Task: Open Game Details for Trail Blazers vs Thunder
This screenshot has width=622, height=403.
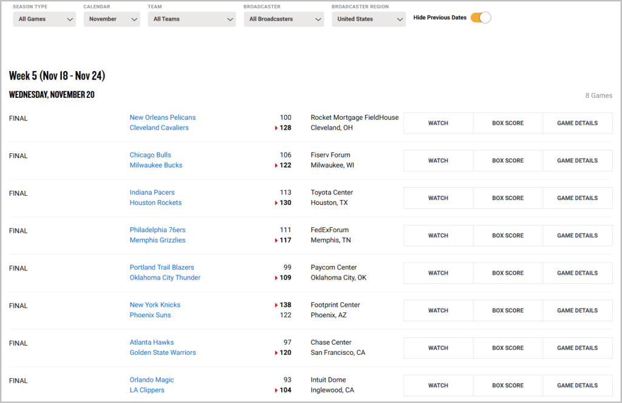Action: [x=578, y=273]
